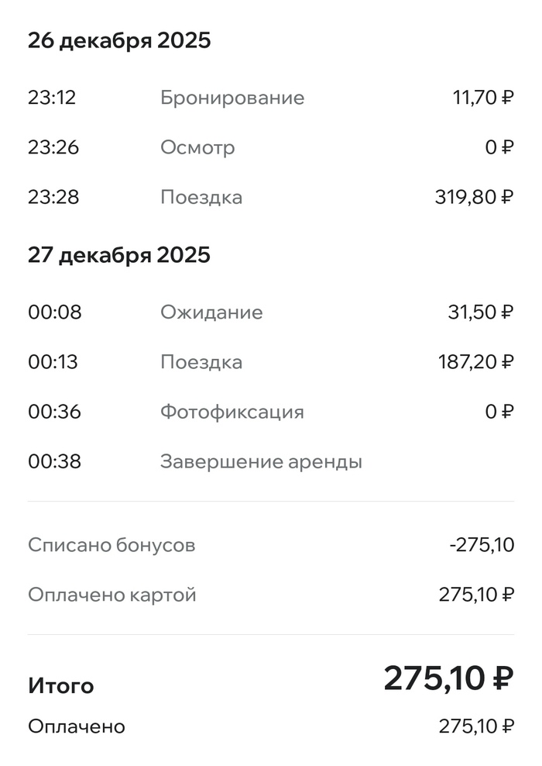Click the 00:13 trip timestamp
This screenshot has height=766, width=542.
(x=53, y=362)
